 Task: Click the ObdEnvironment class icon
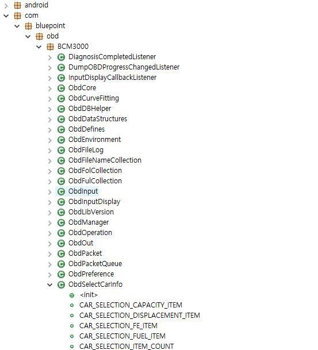[61, 140]
